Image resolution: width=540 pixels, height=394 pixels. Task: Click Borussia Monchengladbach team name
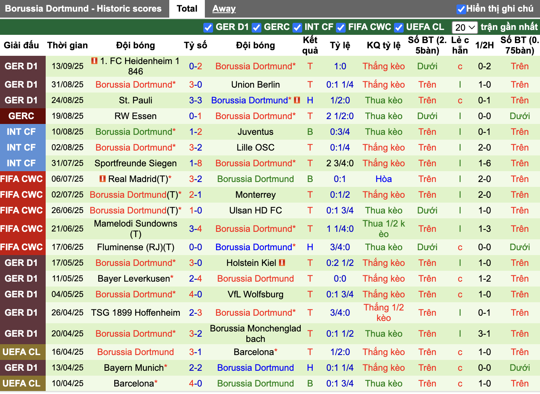255,334
